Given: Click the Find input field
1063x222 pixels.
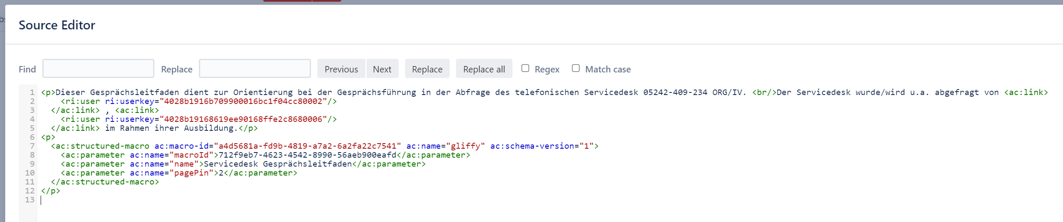Looking at the screenshot, I should click(x=98, y=69).
